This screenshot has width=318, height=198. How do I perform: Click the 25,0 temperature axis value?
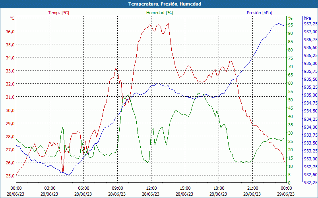coord(11,176)
